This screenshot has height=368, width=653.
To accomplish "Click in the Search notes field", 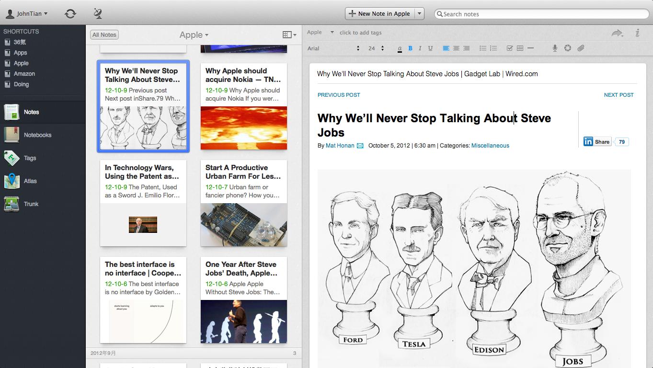I will point(541,14).
